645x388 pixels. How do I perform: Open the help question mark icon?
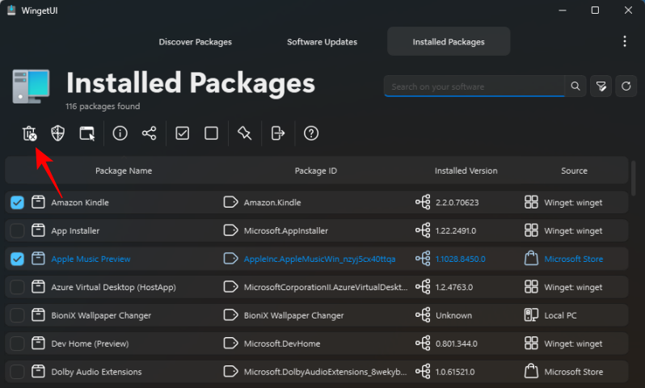coord(311,133)
